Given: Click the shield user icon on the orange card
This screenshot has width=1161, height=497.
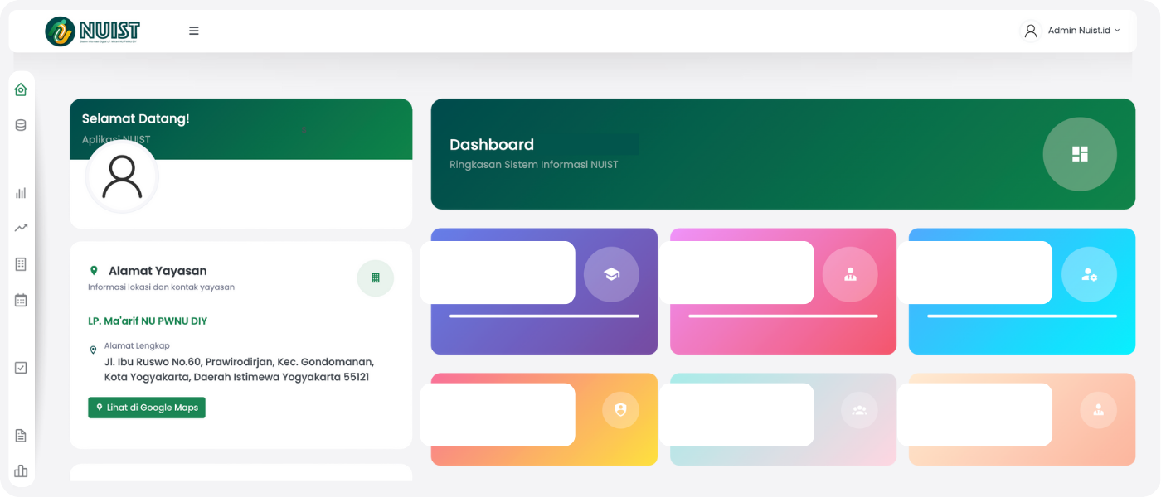Looking at the screenshot, I should pos(620,409).
